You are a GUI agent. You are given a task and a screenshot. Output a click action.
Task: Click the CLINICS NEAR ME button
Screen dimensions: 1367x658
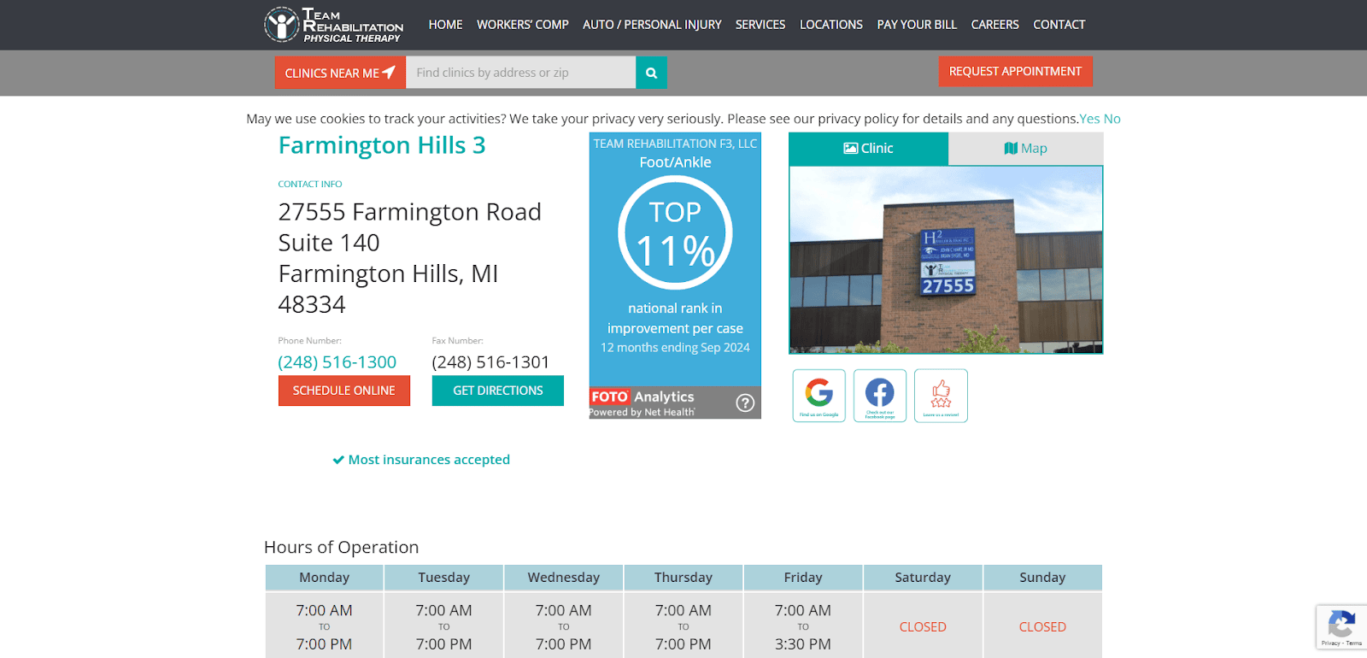pos(340,73)
